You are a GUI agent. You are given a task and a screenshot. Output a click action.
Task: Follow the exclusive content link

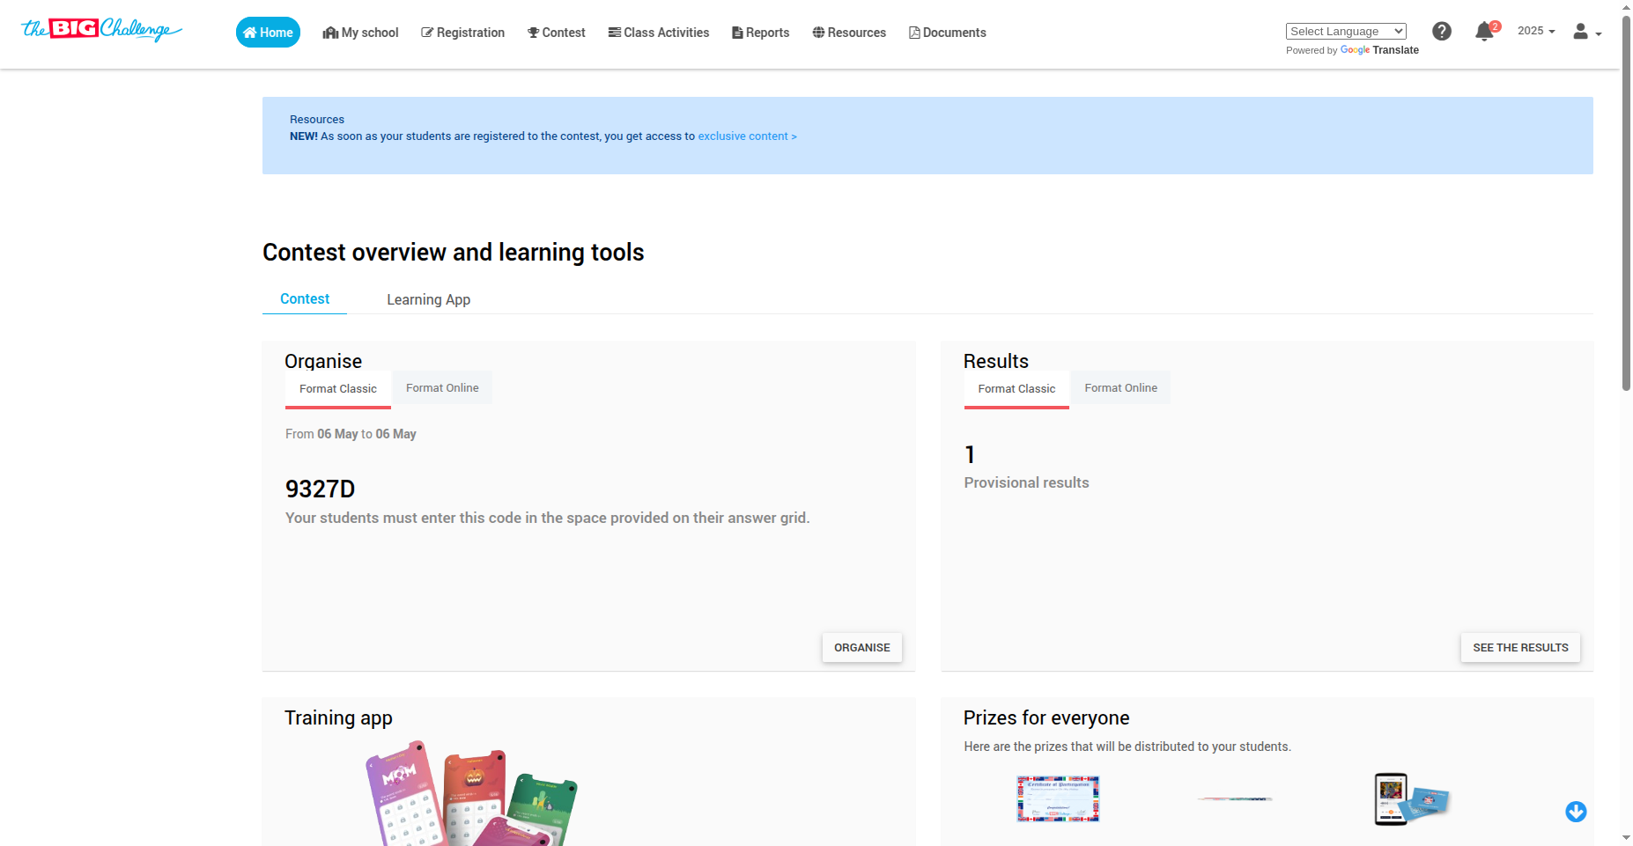(748, 136)
